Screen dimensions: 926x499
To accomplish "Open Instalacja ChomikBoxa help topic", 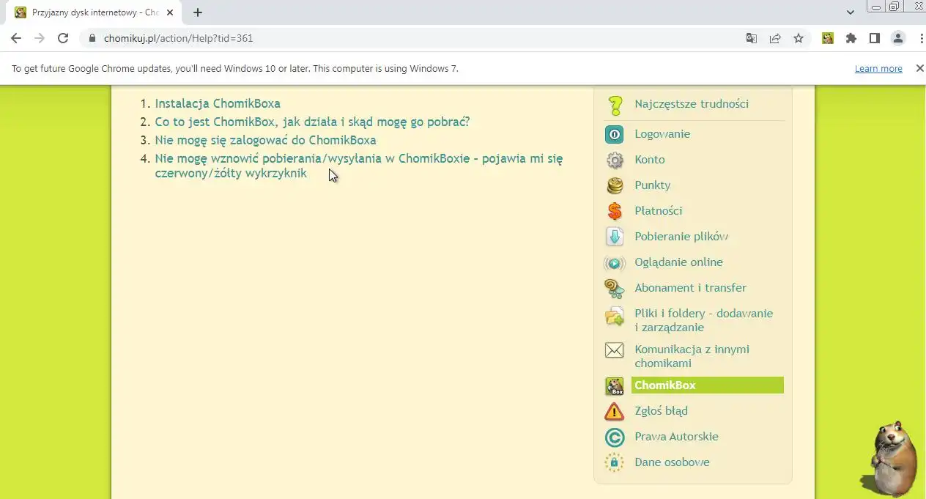I will pos(218,104).
